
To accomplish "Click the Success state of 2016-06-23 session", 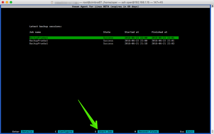I will [x=108, y=38].
